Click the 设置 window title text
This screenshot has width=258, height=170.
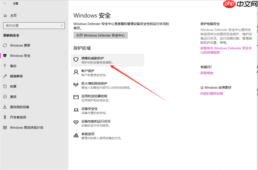pos(15,3)
